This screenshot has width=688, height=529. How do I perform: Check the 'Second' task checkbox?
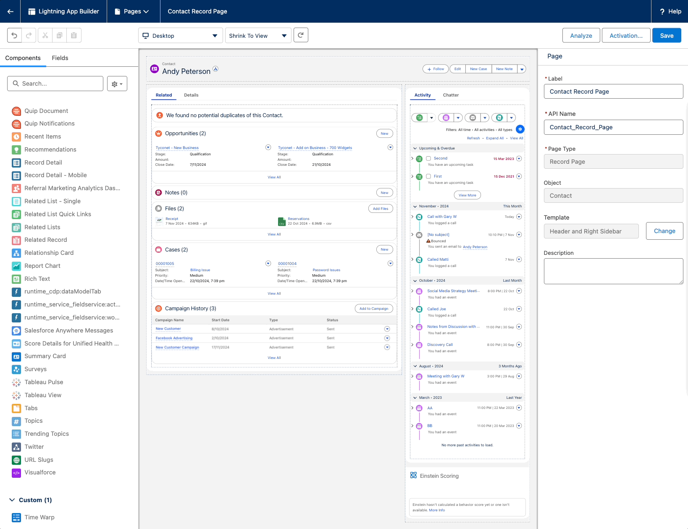tap(428, 158)
